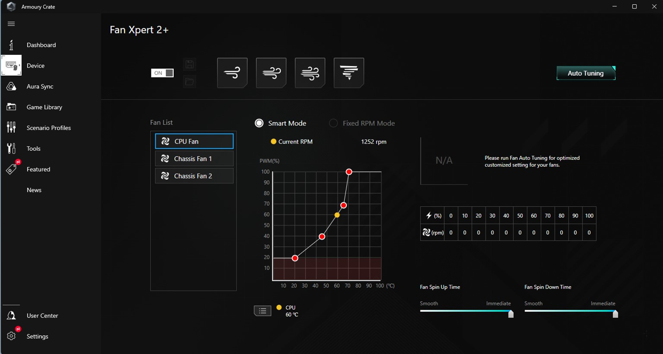Open the Dashboard page
Screen dimensions: 663x354
41,45
